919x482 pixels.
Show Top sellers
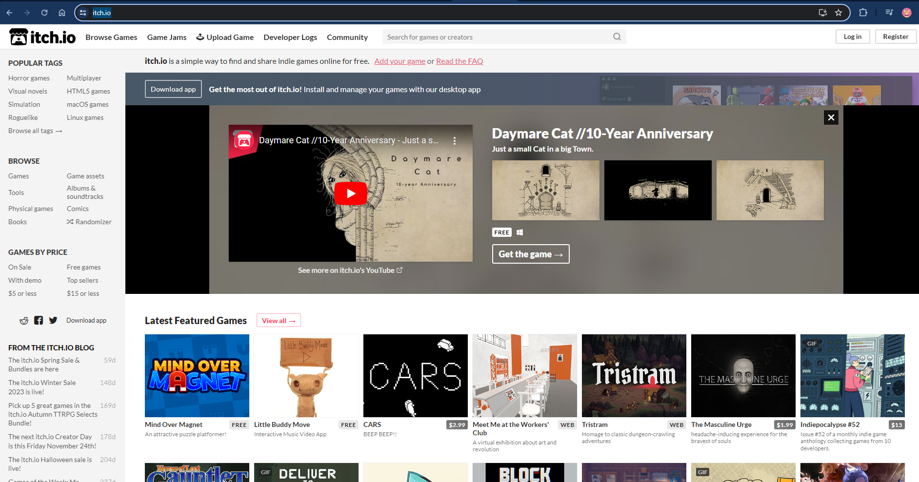pos(82,280)
